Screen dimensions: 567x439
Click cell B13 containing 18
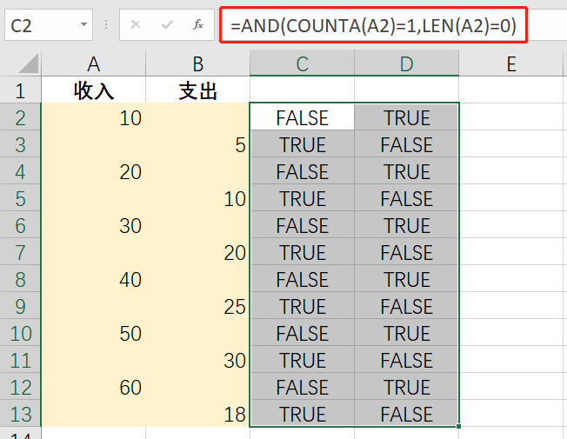(x=197, y=413)
